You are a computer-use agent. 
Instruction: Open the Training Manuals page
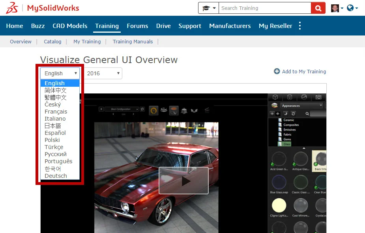(x=133, y=41)
